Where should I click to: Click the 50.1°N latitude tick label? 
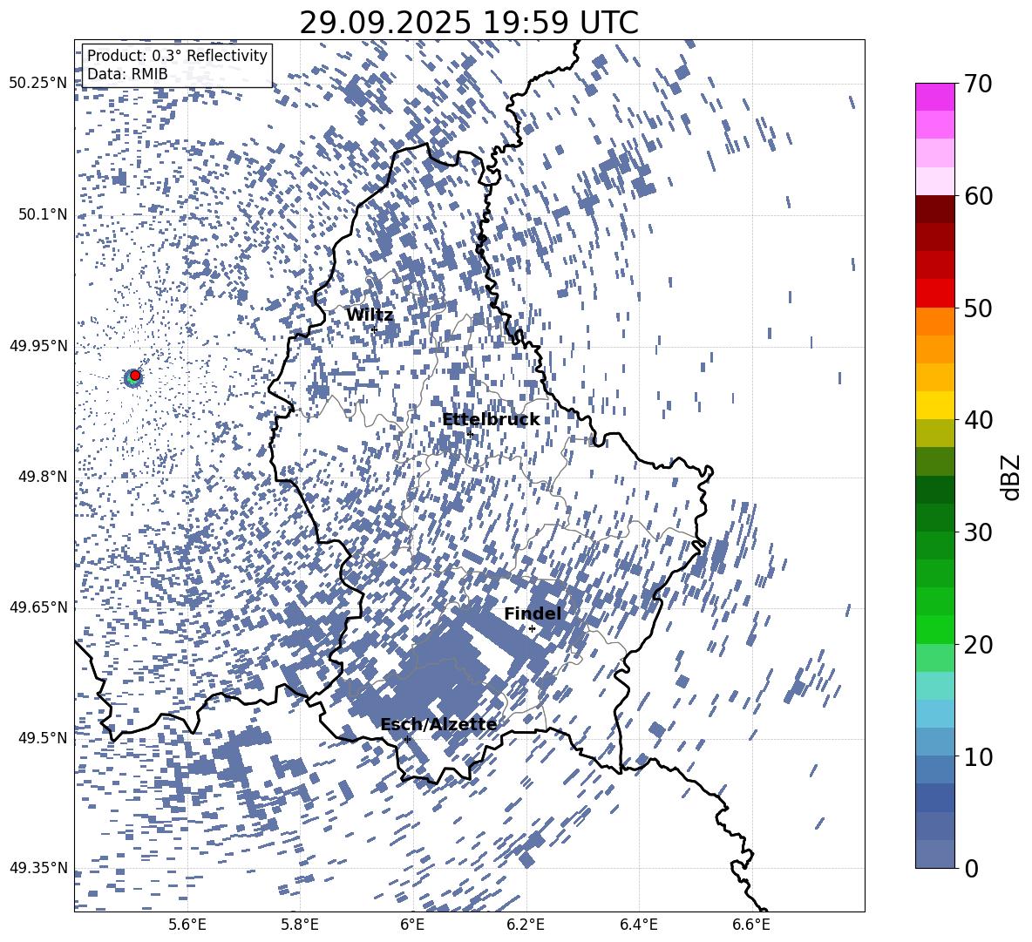click(43, 214)
